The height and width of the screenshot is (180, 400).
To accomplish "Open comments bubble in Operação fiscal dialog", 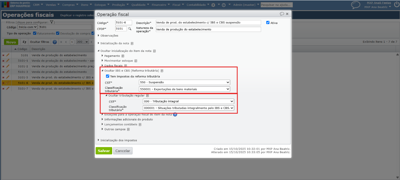I will (x=282, y=14).
